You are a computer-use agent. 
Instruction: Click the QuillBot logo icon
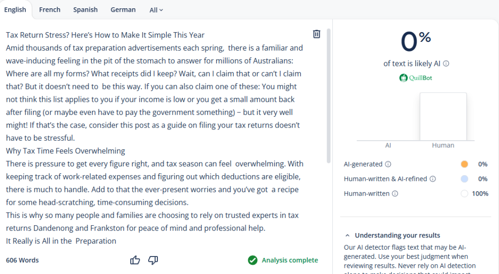(x=403, y=78)
